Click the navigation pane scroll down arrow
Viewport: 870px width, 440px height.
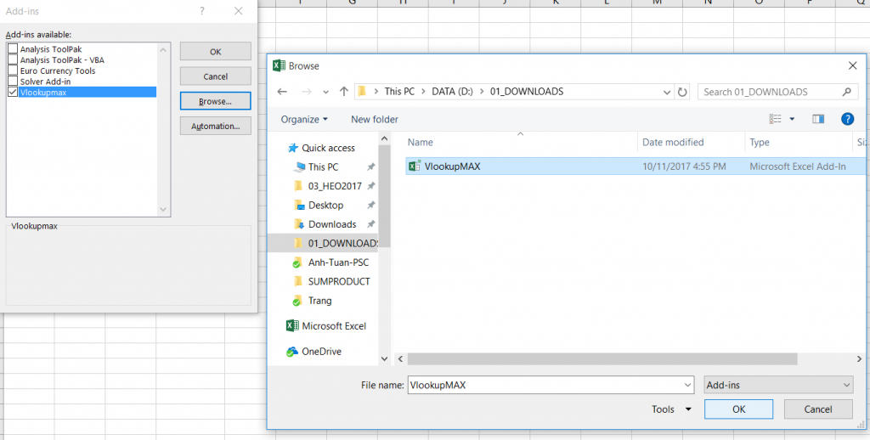(x=385, y=359)
